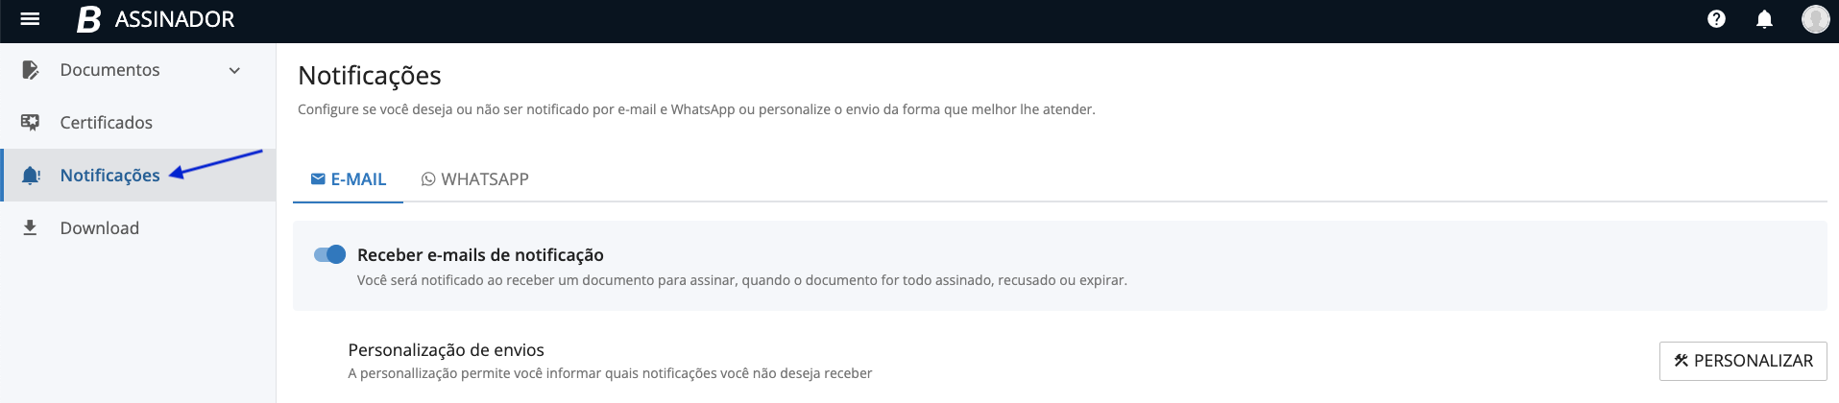Viewport: 1839px width, 403px height.
Task: Click the Personalização de envios heading
Action: [446, 350]
